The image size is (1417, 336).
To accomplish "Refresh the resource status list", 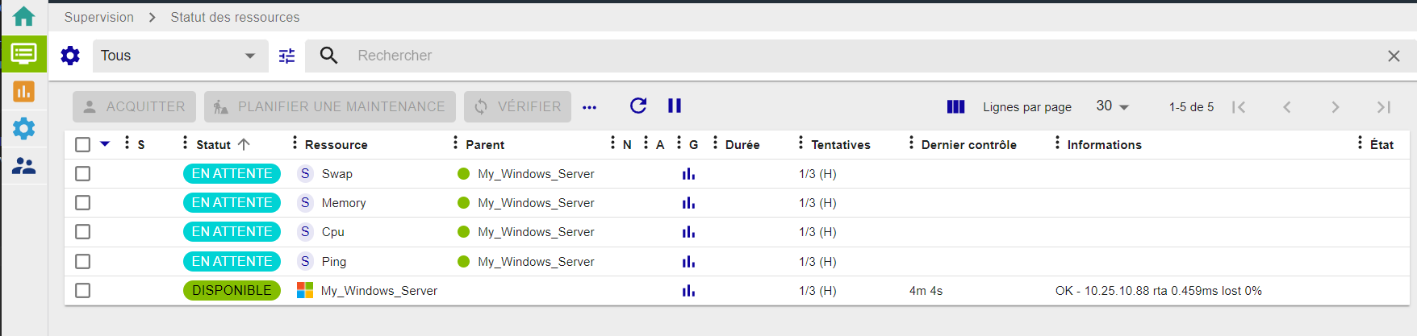I will pos(637,106).
